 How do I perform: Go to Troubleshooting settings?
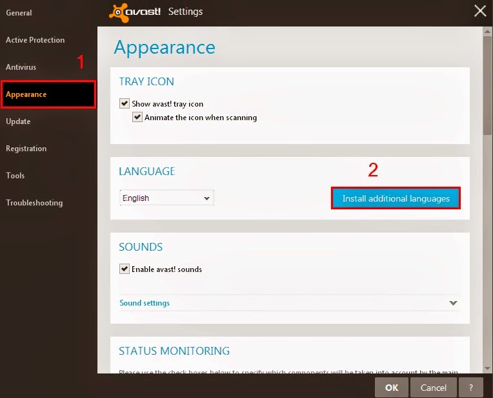pyautogui.click(x=34, y=202)
